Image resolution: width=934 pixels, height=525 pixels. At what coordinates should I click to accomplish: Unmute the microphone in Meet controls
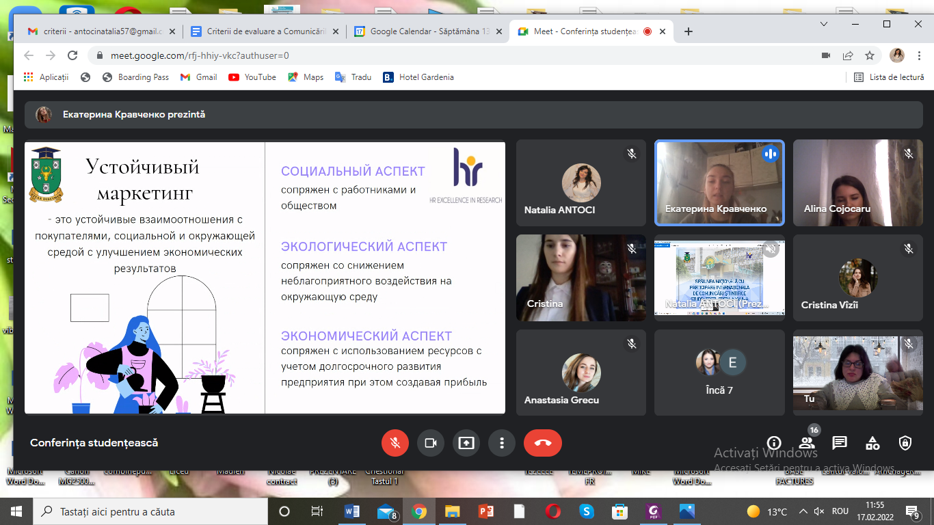coord(395,443)
